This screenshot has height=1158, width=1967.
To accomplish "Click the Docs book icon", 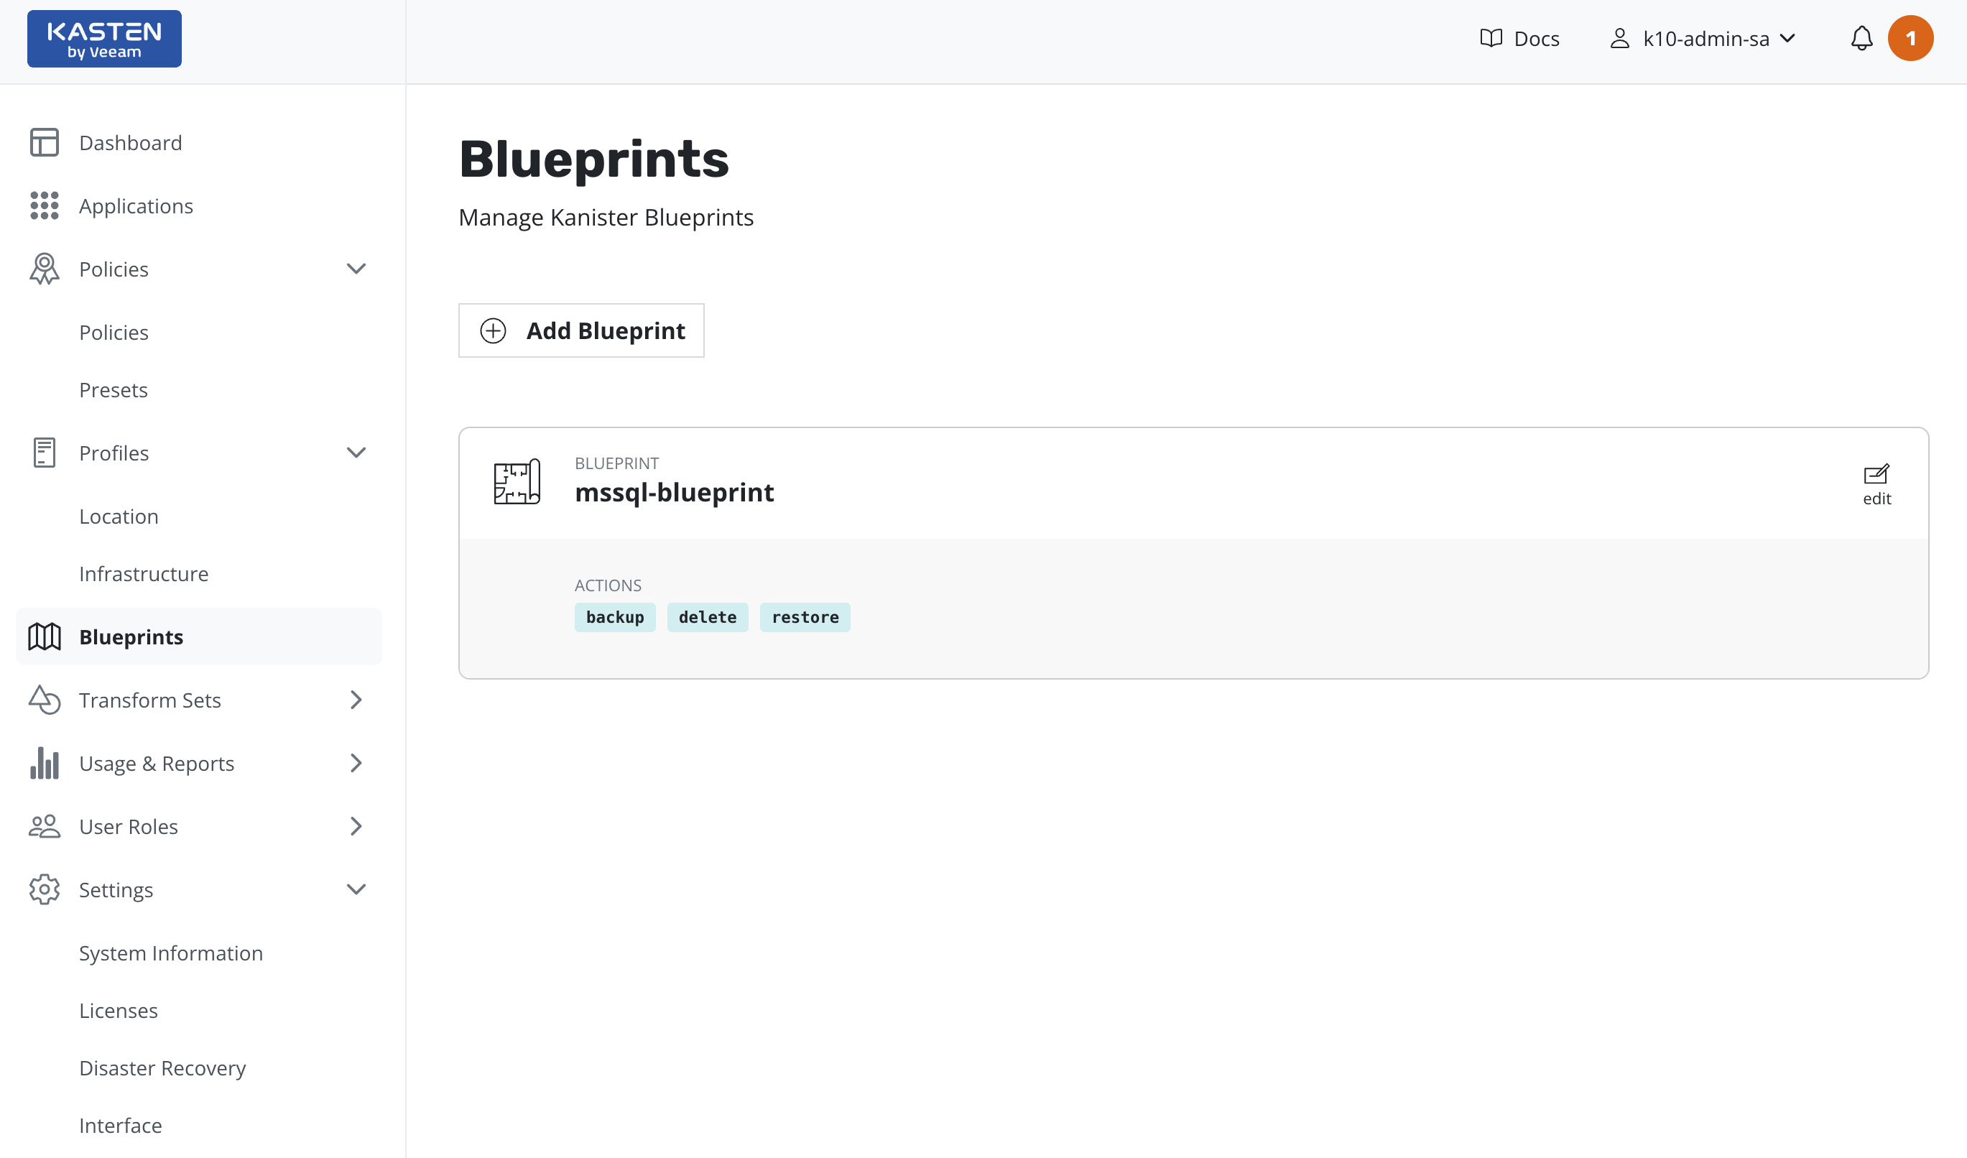I will tap(1491, 39).
